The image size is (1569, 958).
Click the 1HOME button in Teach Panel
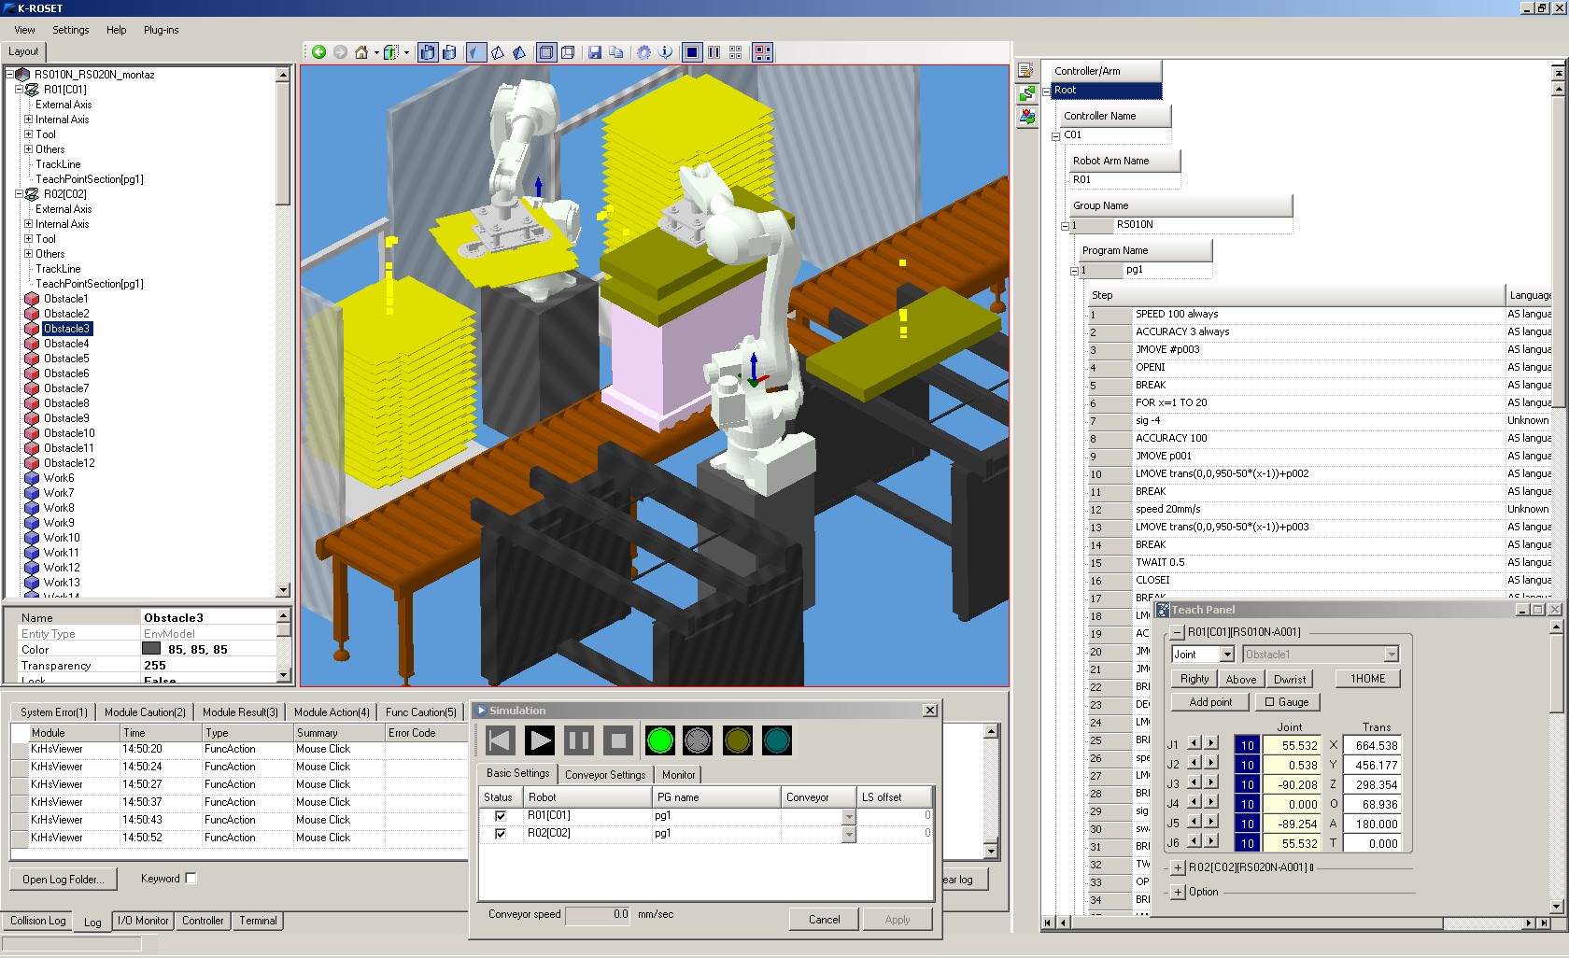pos(1367,679)
